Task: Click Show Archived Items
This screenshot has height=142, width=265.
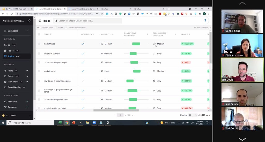Action: tap(76, 27)
